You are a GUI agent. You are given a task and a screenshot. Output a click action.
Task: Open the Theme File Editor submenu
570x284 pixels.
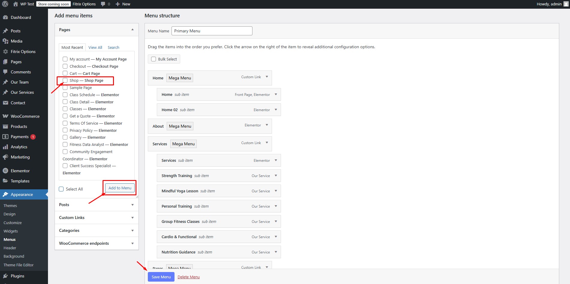[x=19, y=265]
